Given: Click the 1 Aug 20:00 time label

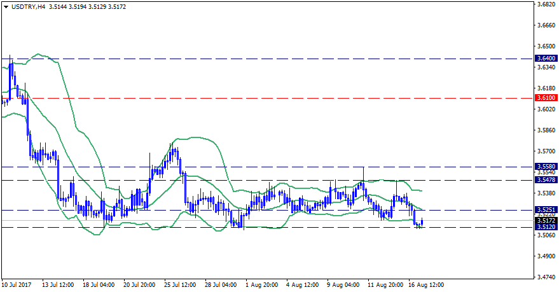Looking at the screenshot, I should [261, 285].
